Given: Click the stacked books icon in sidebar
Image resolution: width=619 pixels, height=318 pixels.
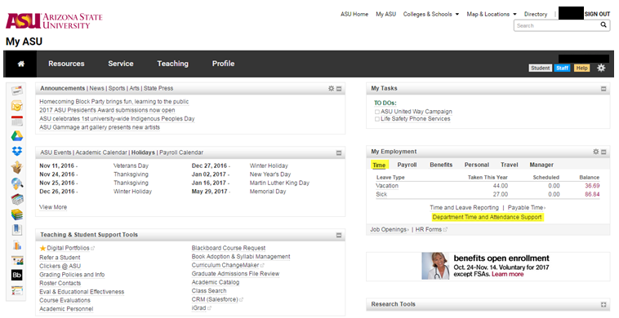Looking at the screenshot, I should 17,214.
